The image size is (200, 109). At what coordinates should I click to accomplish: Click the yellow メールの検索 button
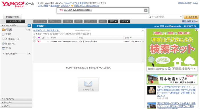click(x=191, y=17)
